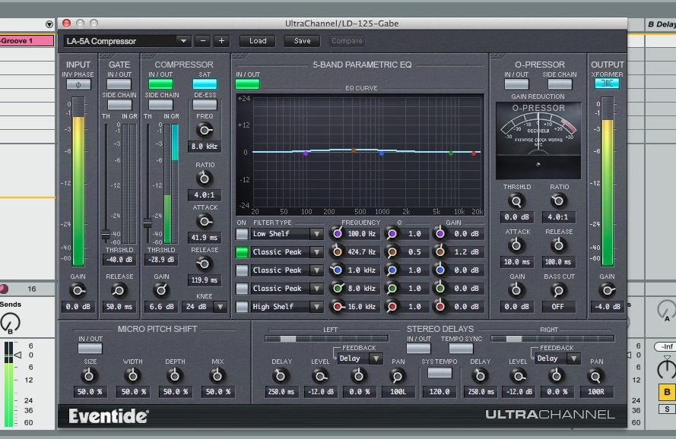
Task: Click the O-Pressor Gain knob
Action: [516, 291]
